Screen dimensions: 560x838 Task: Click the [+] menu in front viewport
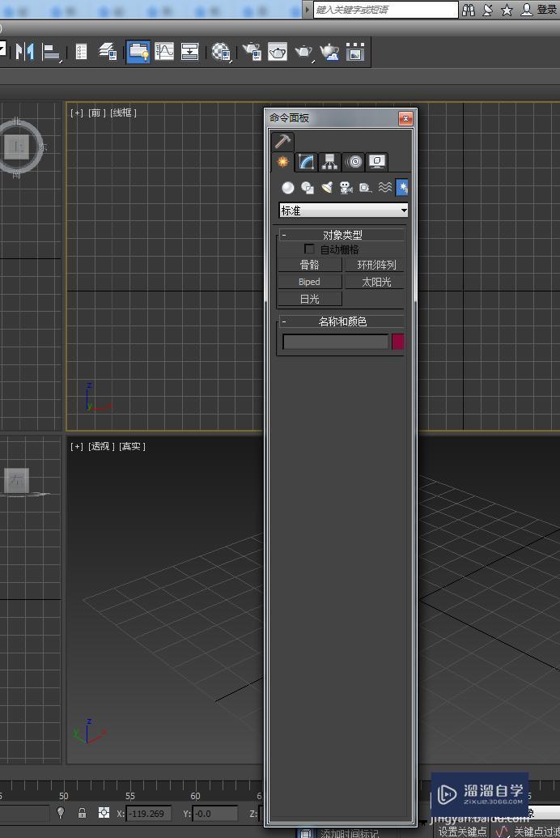[x=76, y=113]
